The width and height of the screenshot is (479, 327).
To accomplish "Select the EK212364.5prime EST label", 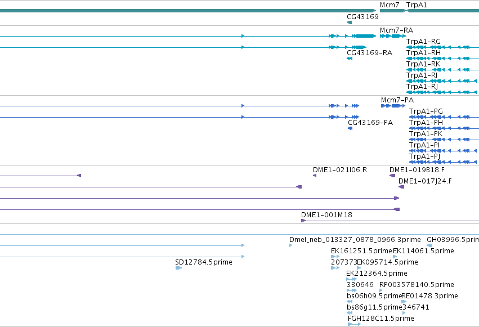I will click(377, 274).
